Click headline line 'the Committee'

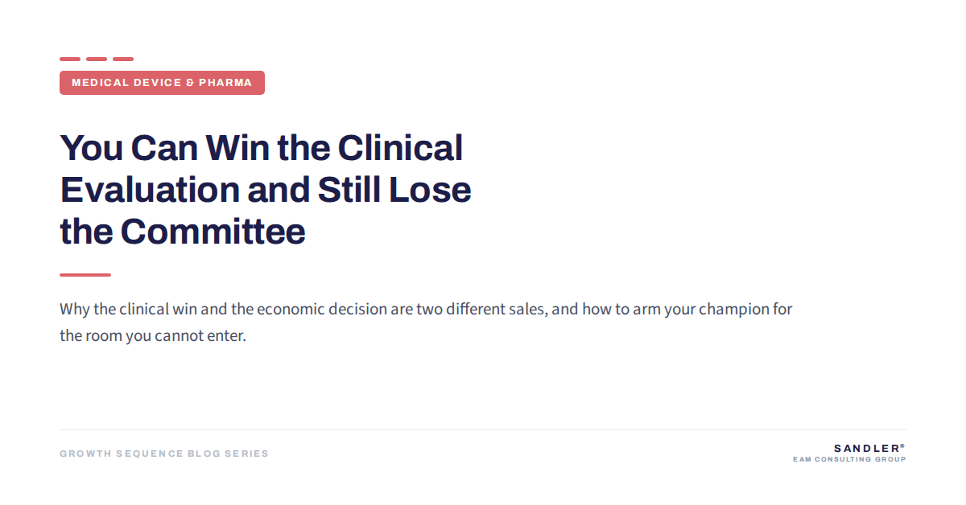click(183, 232)
